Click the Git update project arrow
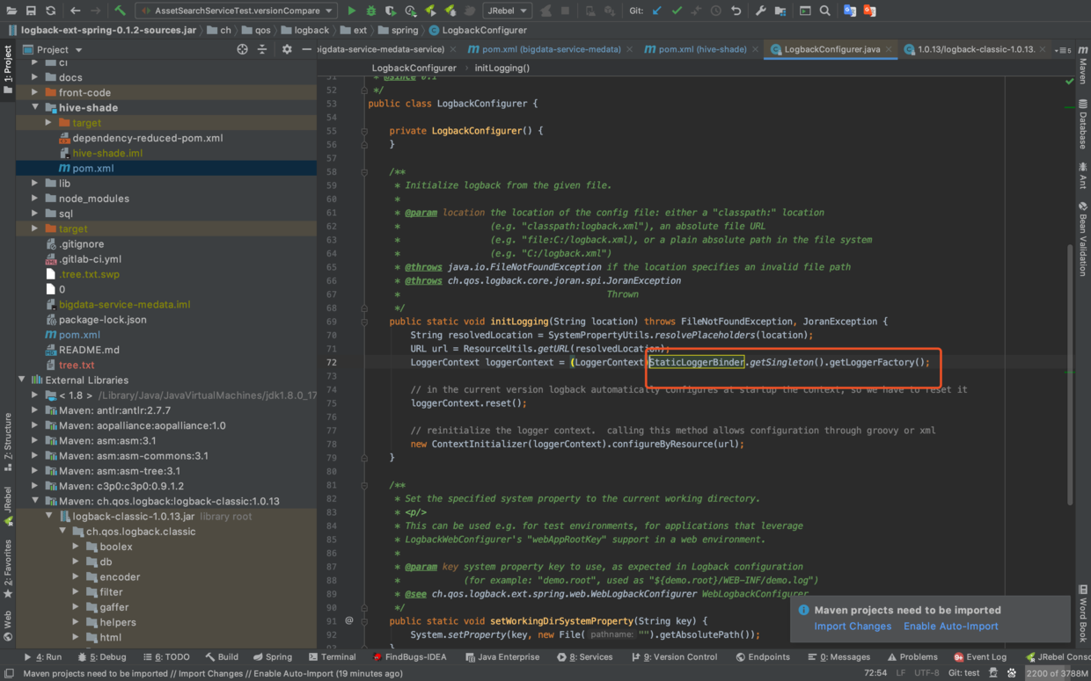This screenshot has height=681, width=1091. pos(657,11)
